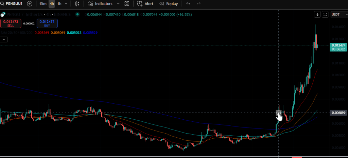Expand the timeframe interval dropdown chevron
348x158 pixels.
pyautogui.click(x=66, y=4)
